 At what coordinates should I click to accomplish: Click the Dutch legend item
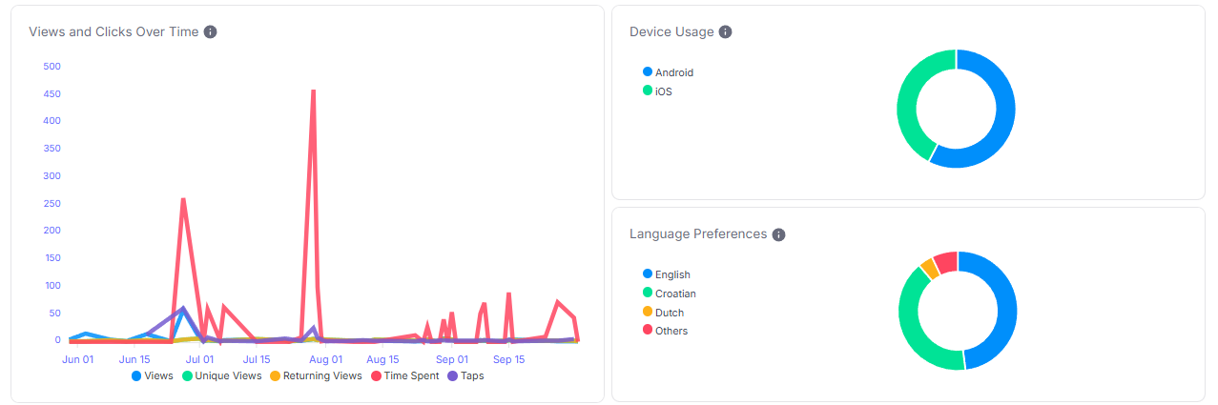pos(663,313)
